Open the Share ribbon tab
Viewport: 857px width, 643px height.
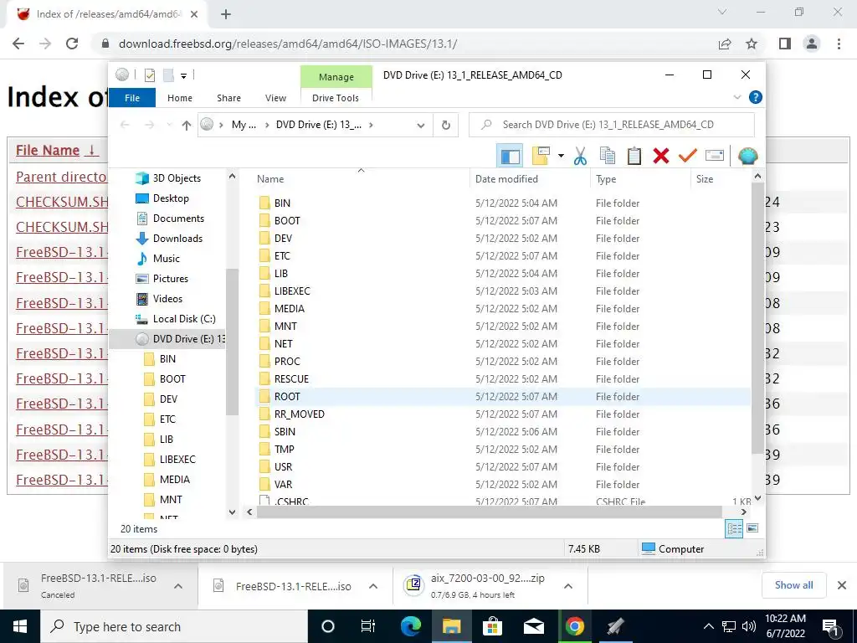[228, 98]
